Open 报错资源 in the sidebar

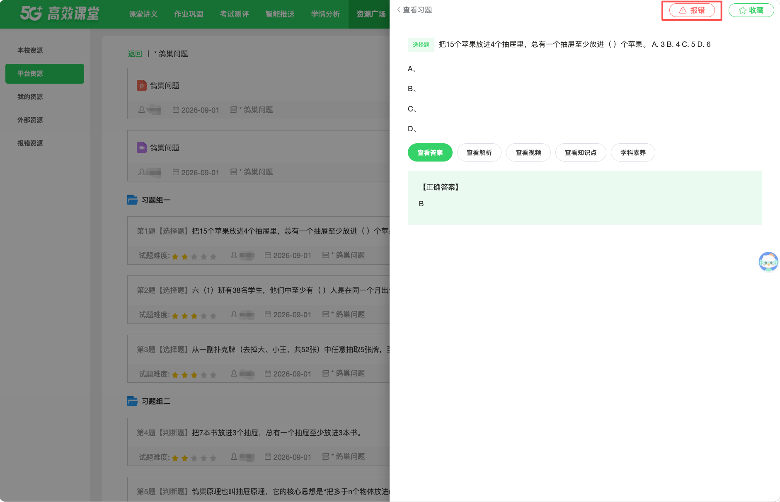30,143
